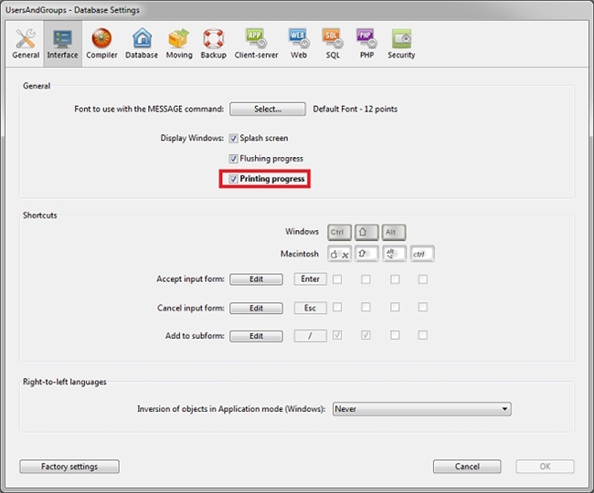The width and height of the screenshot is (594, 493).
Task: Open the Backup settings page
Action: (x=213, y=42)
